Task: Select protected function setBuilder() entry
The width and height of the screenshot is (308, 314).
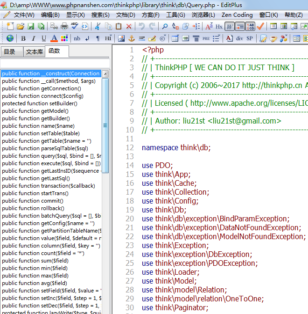Action: click(51, 103)
